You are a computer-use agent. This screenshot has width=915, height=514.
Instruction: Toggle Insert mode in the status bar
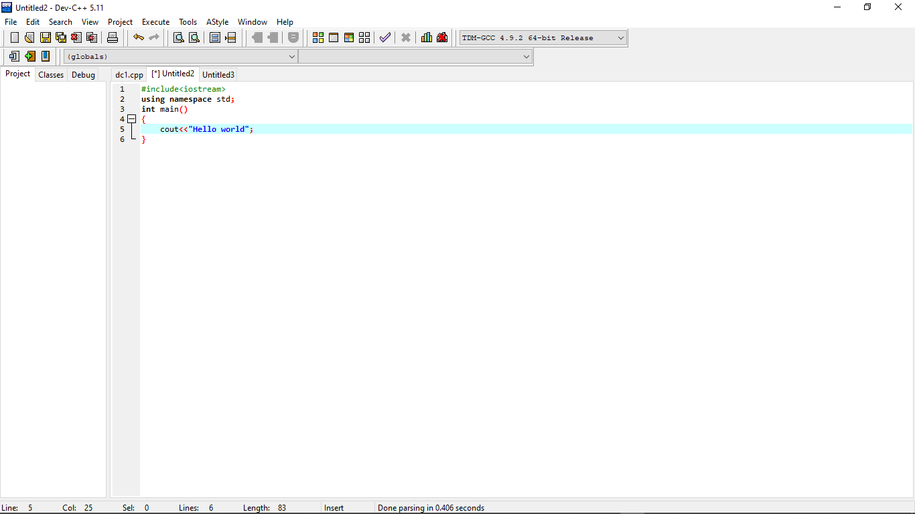pyautogui.click(x=334, y=507)
